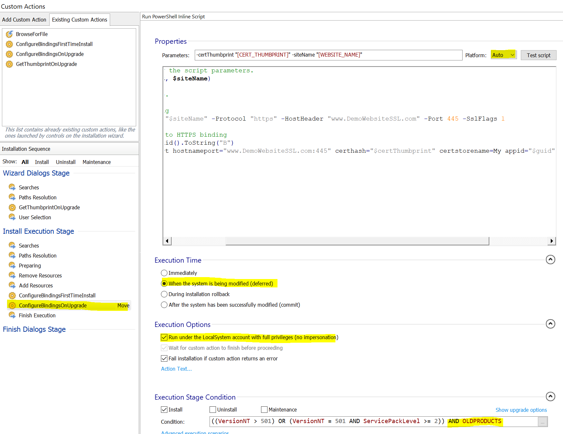Click the Condition expression field
The image size is (563, 434).
pyautogui.click(x=374, y=421)
